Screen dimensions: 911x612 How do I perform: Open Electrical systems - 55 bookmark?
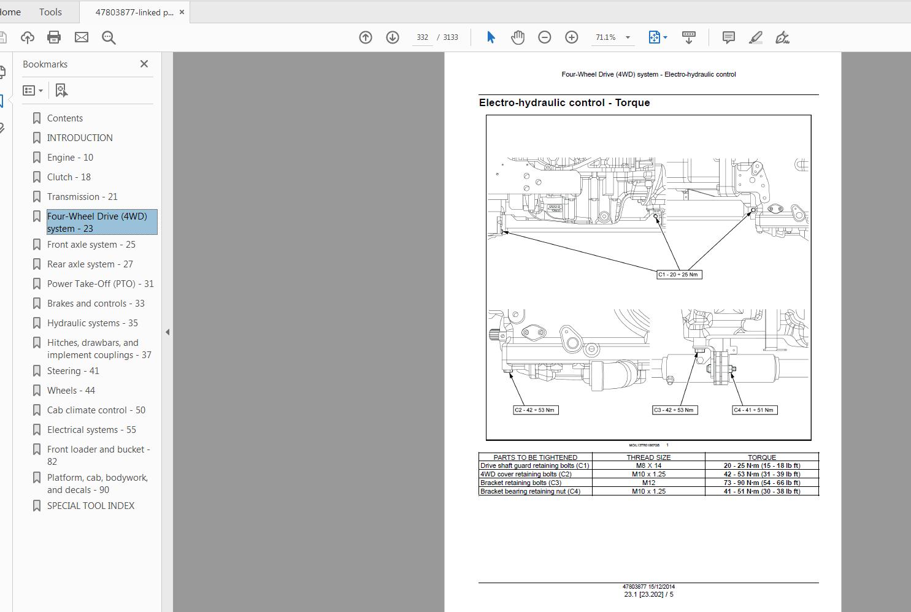91,430
